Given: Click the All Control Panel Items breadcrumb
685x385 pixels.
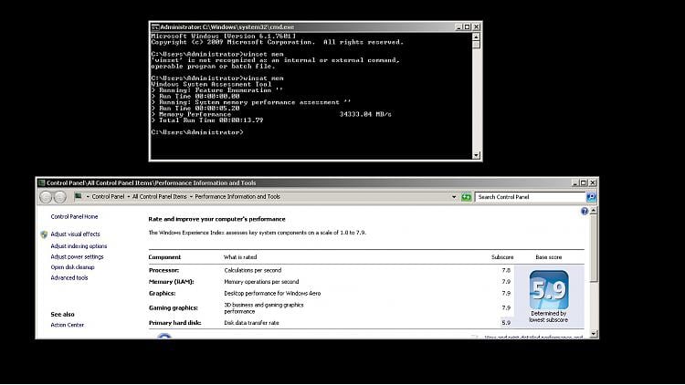Looking at the screenshot, I should coord(160,197).
